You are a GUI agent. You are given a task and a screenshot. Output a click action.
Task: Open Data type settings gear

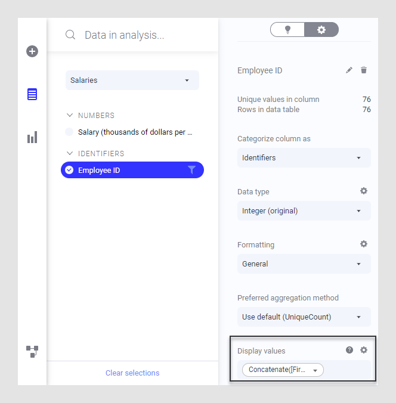[x=364, y=191]
